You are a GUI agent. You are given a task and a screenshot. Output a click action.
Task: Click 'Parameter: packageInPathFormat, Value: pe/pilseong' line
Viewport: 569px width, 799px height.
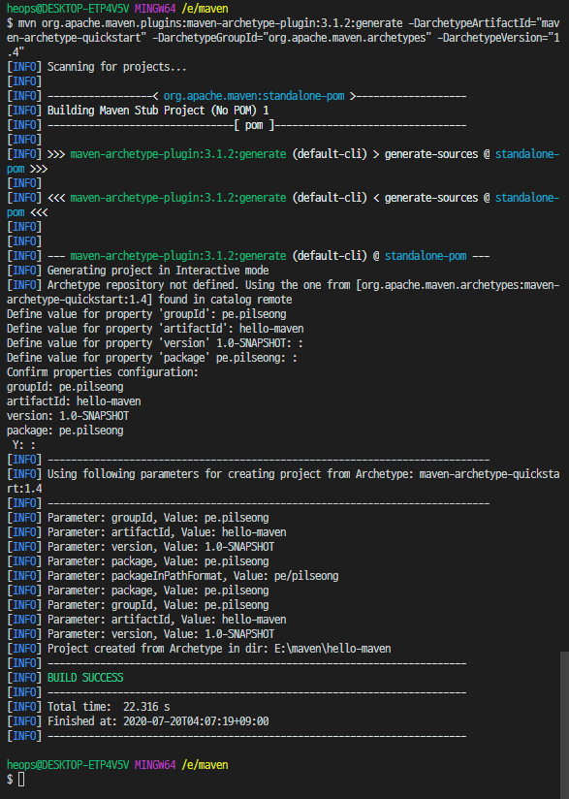tap(193, 576)
